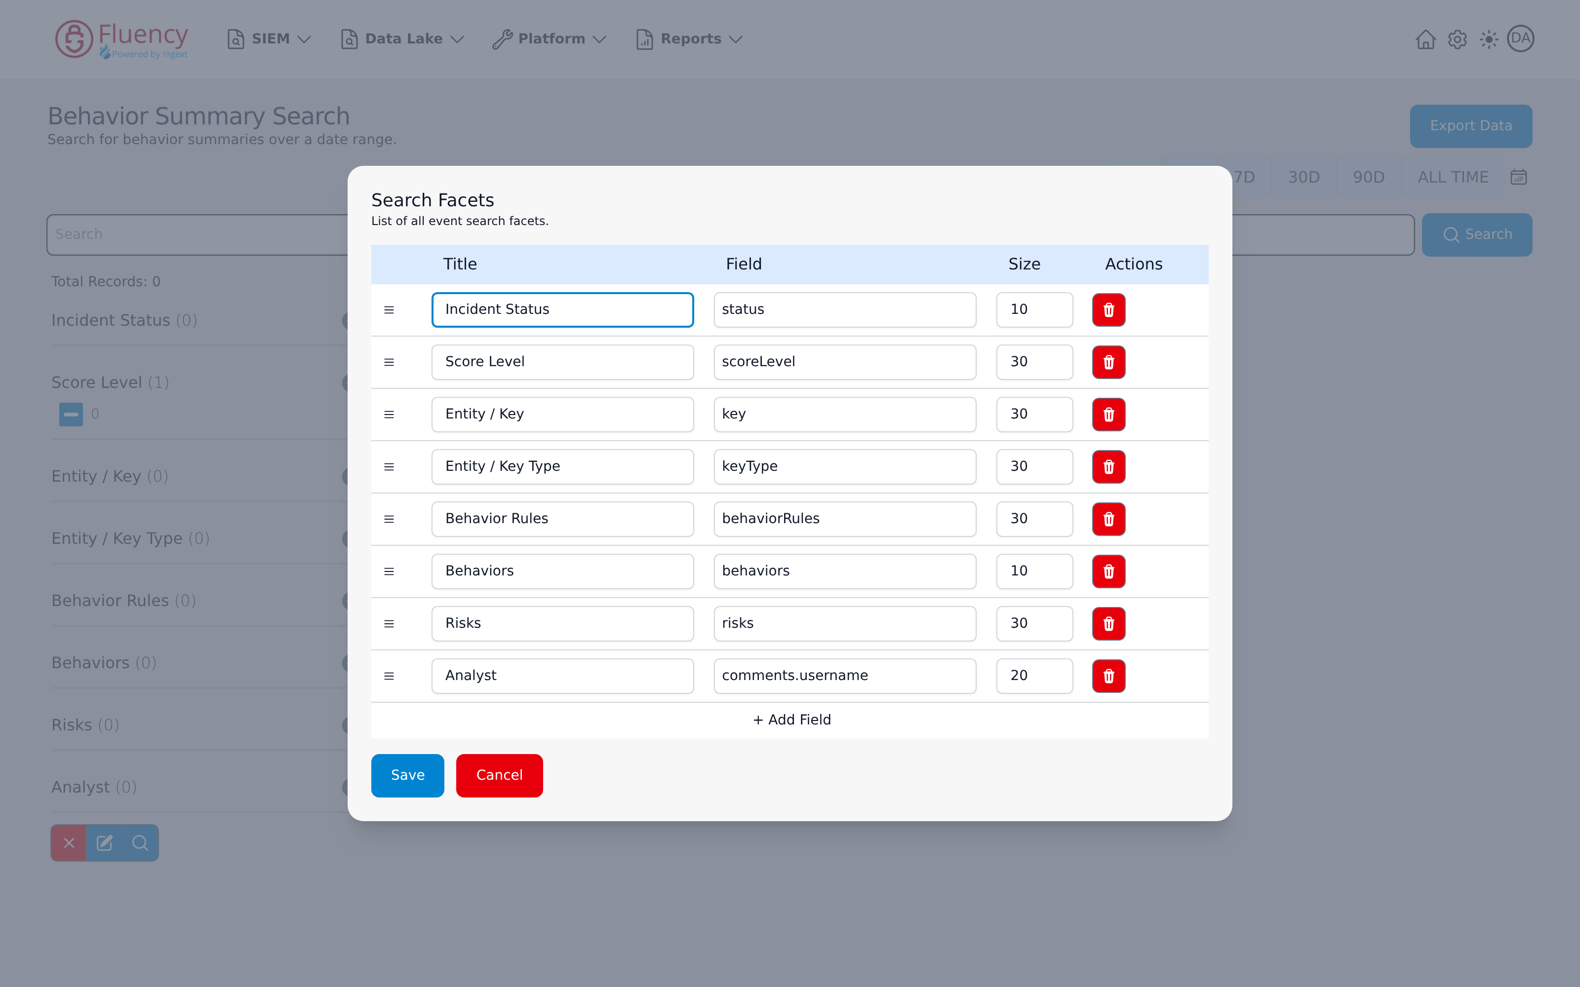Delete the Behavior Rules facet row
Image resolution: width=1580 pixels, height=987 pixels.
point(1108,519)
